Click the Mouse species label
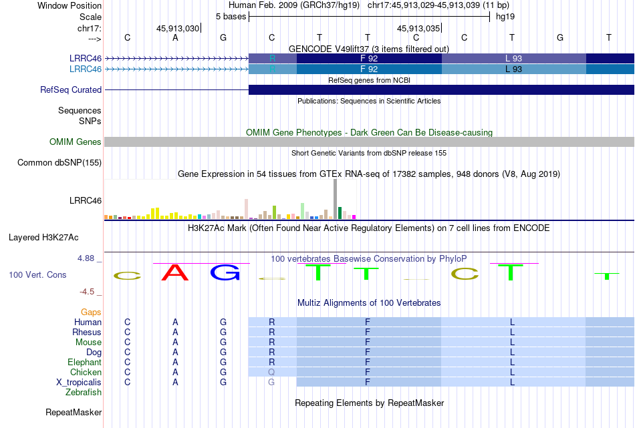The width and height of the screenshot is (635, 428). click(x=88, y=343)
